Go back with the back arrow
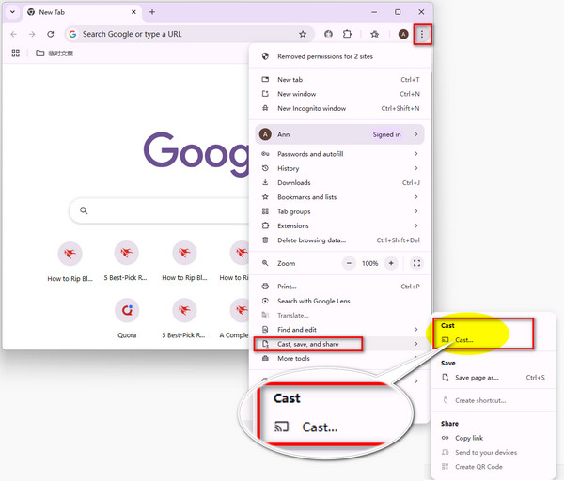 point(14,34)
